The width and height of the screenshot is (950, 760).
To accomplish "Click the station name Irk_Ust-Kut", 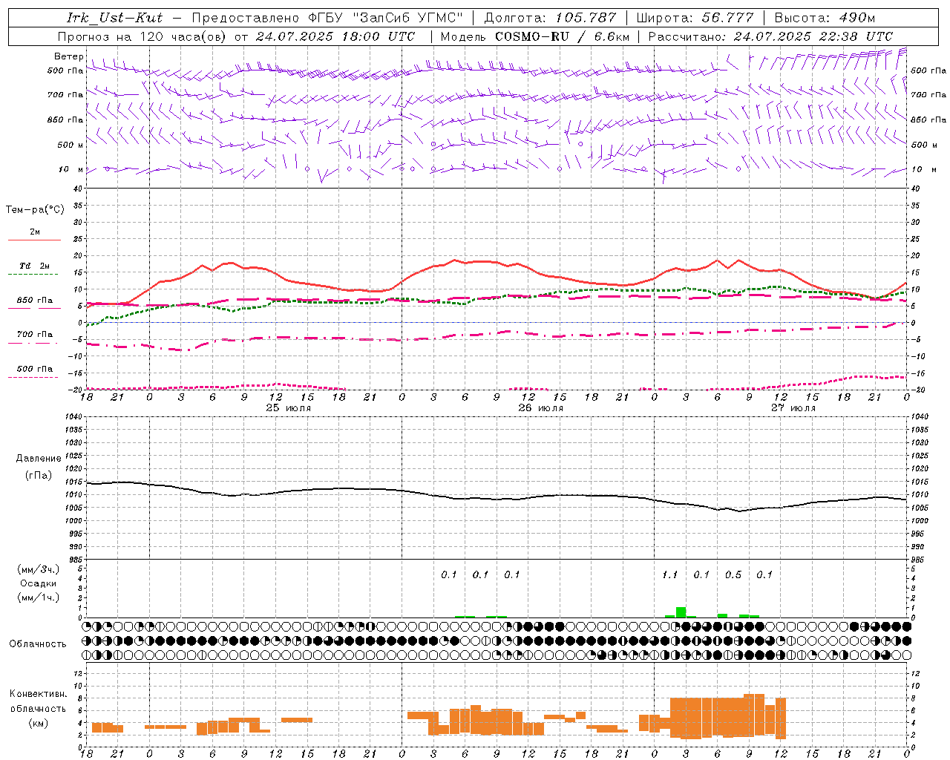I will coord(115,18).
